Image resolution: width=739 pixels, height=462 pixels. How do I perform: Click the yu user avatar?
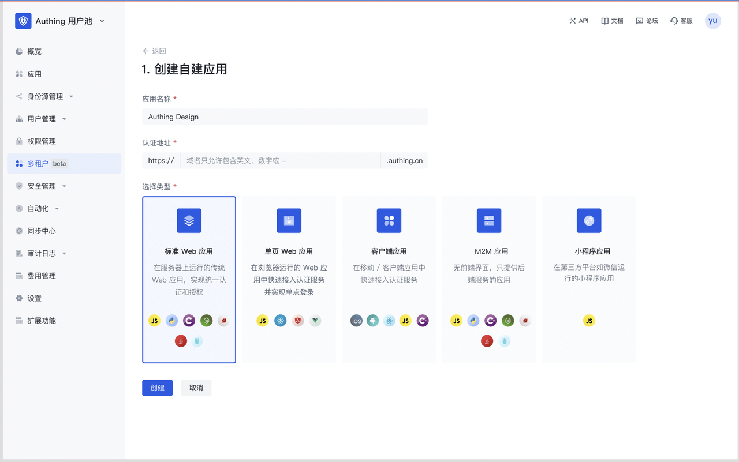713,21
